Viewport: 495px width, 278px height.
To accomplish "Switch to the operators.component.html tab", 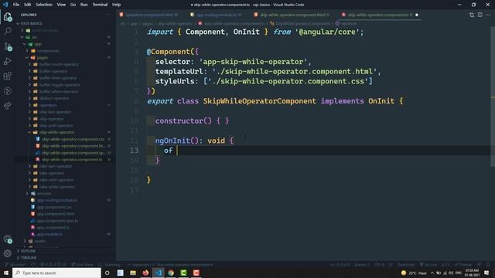I will [148, 15].
